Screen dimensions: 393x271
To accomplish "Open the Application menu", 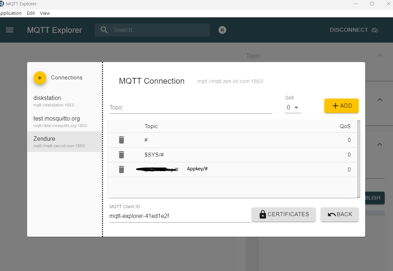I will click(10, 13).
